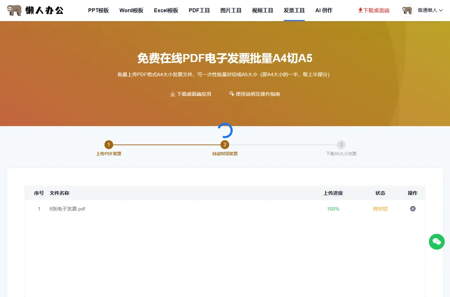The width and height of the screenshot is (450, 297).
Task: Click the 下载A5大小发票 step label
Action: coord(341,154)
